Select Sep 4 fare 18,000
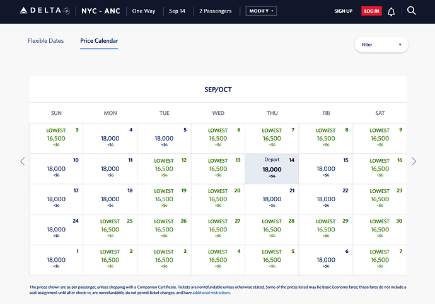The height and width of the screenshot is (304, 435). (x=110, y=138)
